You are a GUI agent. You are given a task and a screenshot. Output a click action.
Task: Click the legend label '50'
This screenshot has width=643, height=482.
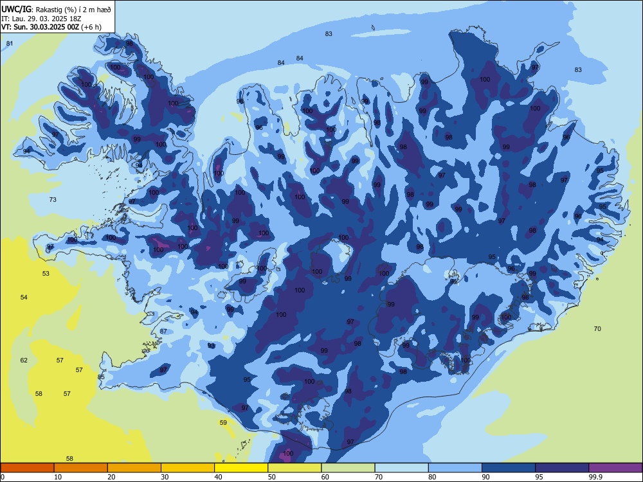(x=272, y=477)
